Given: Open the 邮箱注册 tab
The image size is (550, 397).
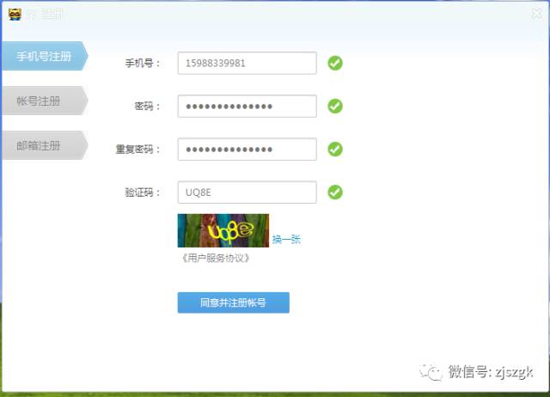Looking at the screenshot, I should [x=41, y=146].
